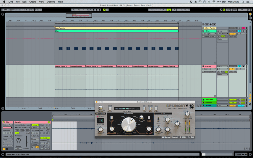
Task: Toggle the metronome button
Action: click(30, 10)
